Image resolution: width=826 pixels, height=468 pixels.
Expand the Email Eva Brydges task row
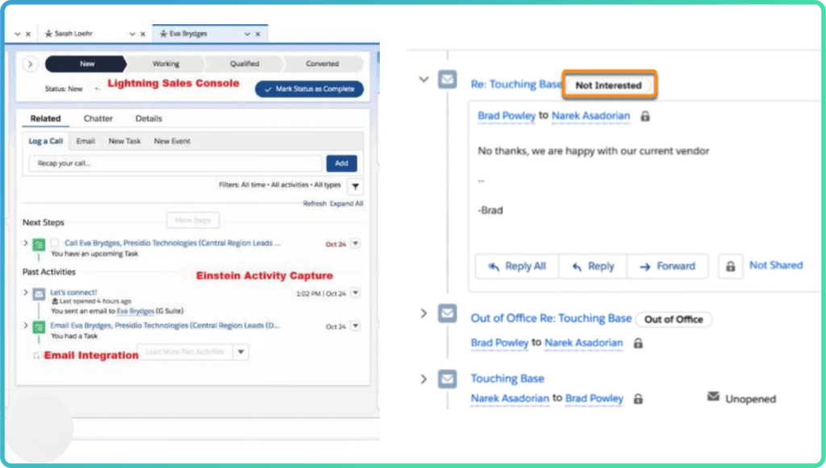coord(25,325)
